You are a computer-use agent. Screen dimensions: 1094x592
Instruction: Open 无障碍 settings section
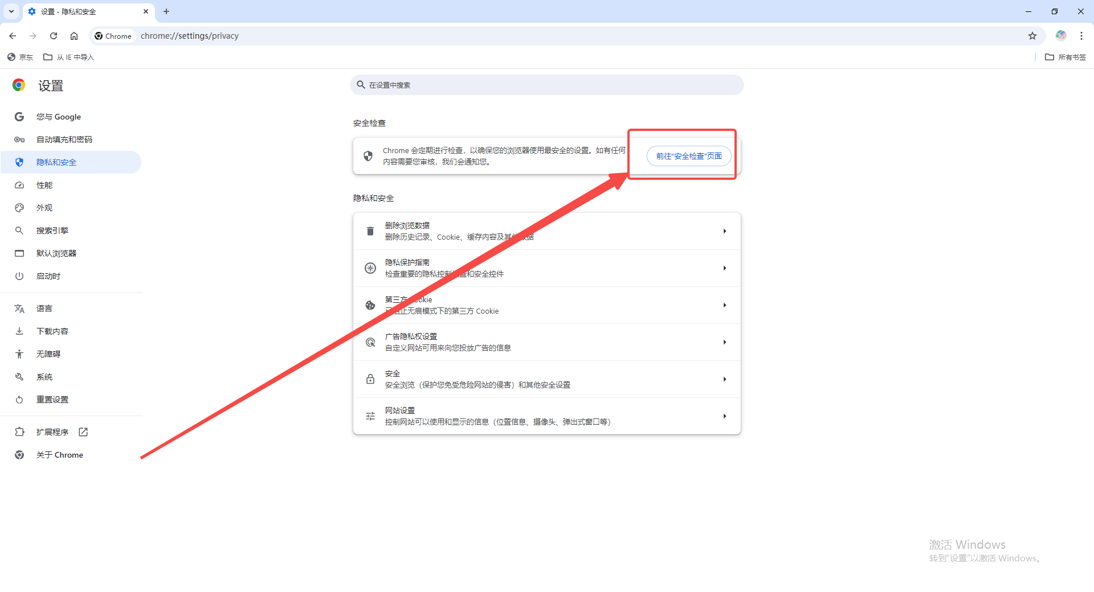pos(71,354)
